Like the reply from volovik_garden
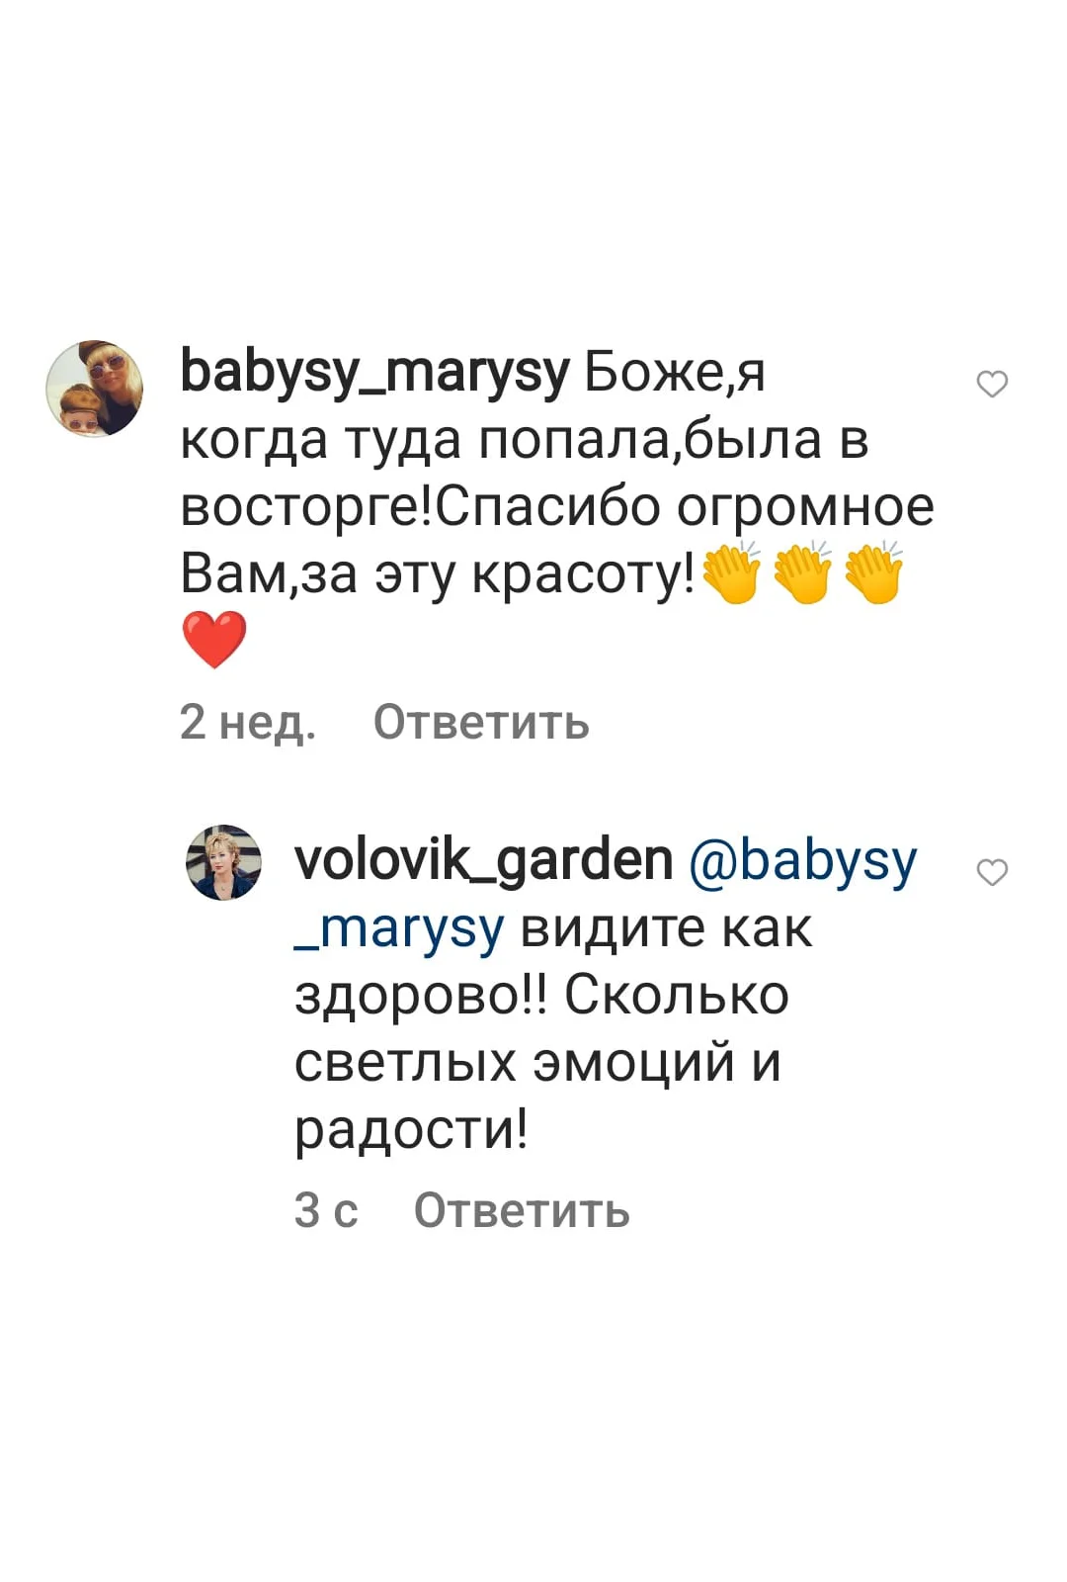This screenshot has height=1582, width=1067. 992,872
